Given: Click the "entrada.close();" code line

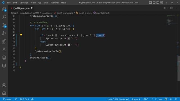Looking at the screenshot, I should tap(40, 58).
